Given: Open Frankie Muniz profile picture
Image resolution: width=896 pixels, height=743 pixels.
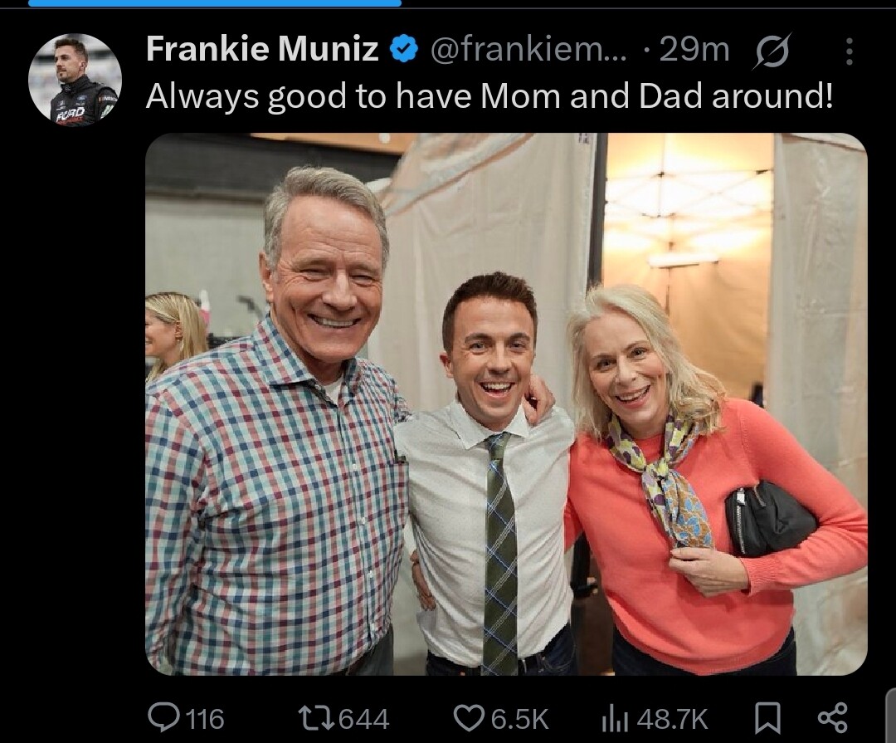Looking at the screenshot, I should tap(75, 80).
